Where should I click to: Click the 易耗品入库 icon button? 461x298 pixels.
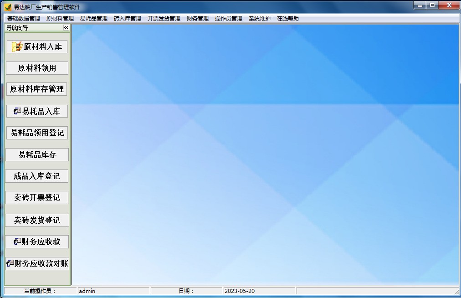[x=37, y=111]
